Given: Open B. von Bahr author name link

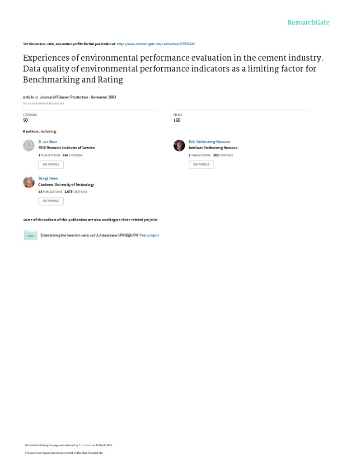Looking at the screenshot, I should point(48,142).
